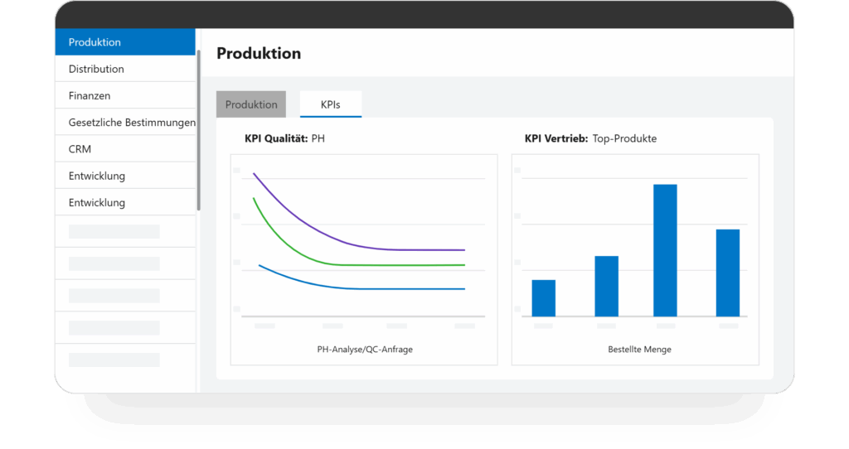Open the Distribution sidebar entry
The image size is (849, 449).
pos(124,69)
